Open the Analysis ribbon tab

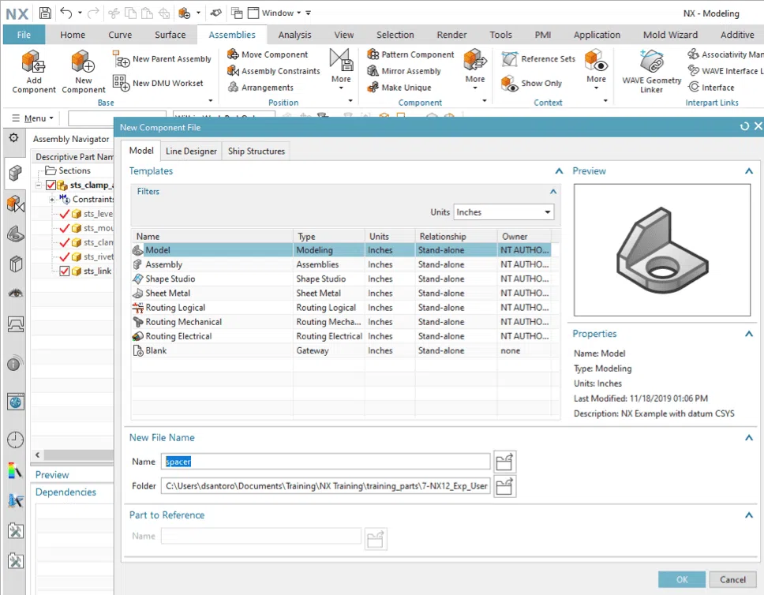pyautogui.click(x=294, y=35)
